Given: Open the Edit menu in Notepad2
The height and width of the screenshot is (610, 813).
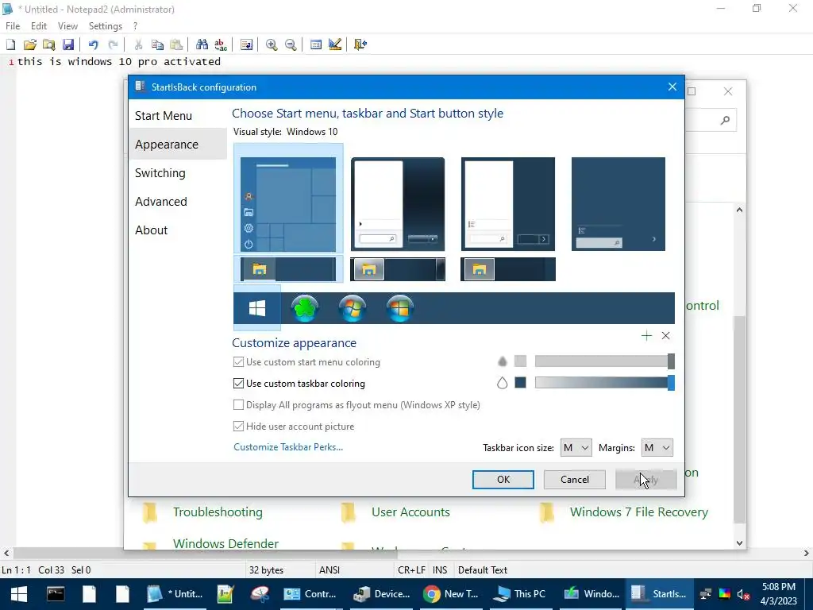Looking at the screenshot, I should pos(39,26).
